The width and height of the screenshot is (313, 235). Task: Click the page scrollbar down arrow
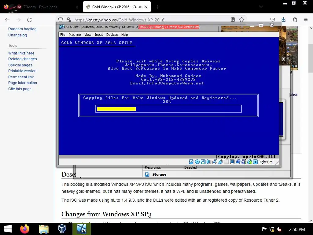(x=311, y=221)
